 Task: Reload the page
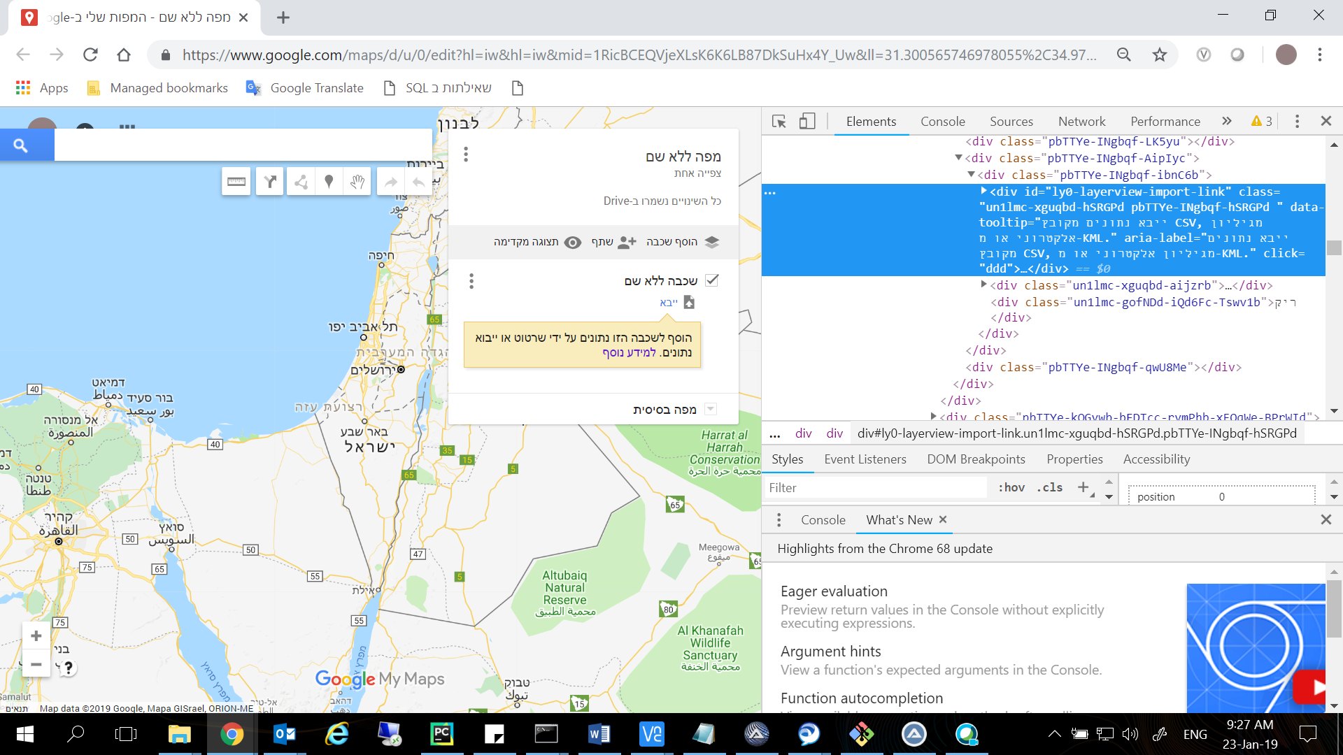pyautogui.click(x=90, y=55)
